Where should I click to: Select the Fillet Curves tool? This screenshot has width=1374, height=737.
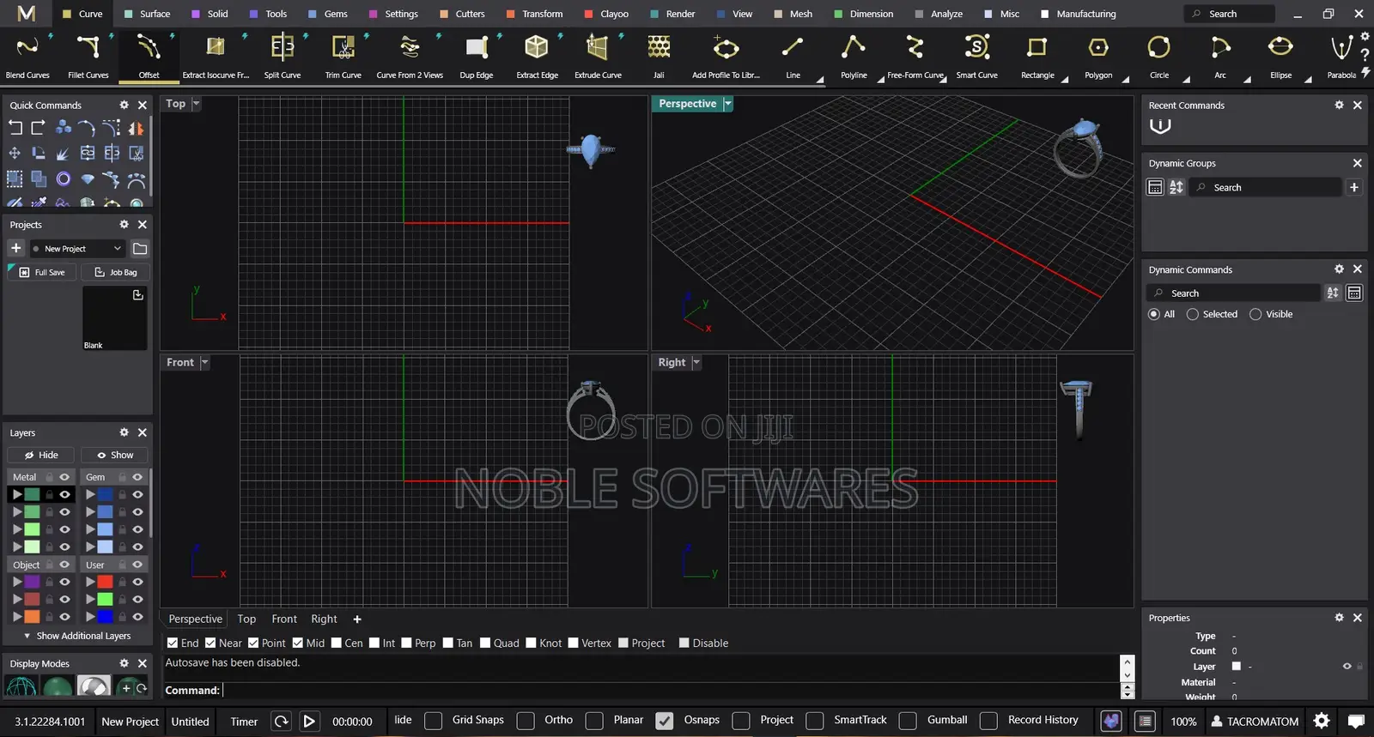[88, 57]
